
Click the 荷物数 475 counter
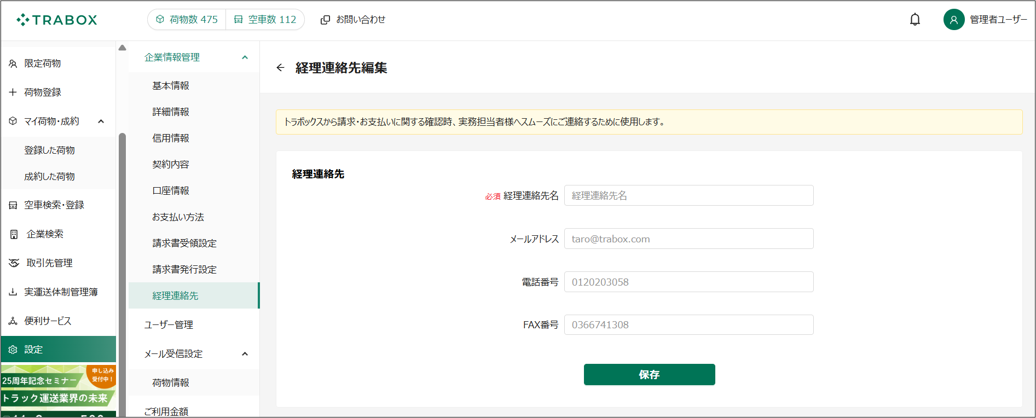click(x=187, y=20)
